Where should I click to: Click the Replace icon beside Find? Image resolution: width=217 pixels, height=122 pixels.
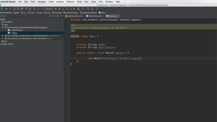pyautogui.click(x=30, y=9)
